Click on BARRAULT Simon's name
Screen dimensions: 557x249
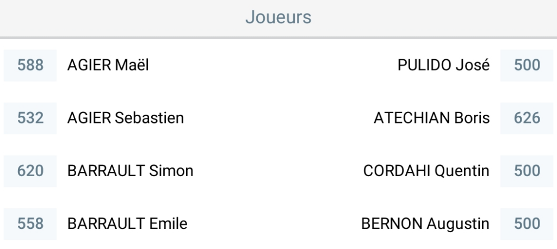tap(130, 171)
